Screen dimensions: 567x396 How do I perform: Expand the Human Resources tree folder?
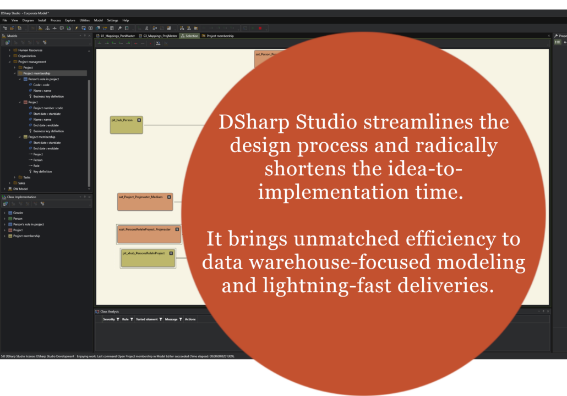(9, 50)
